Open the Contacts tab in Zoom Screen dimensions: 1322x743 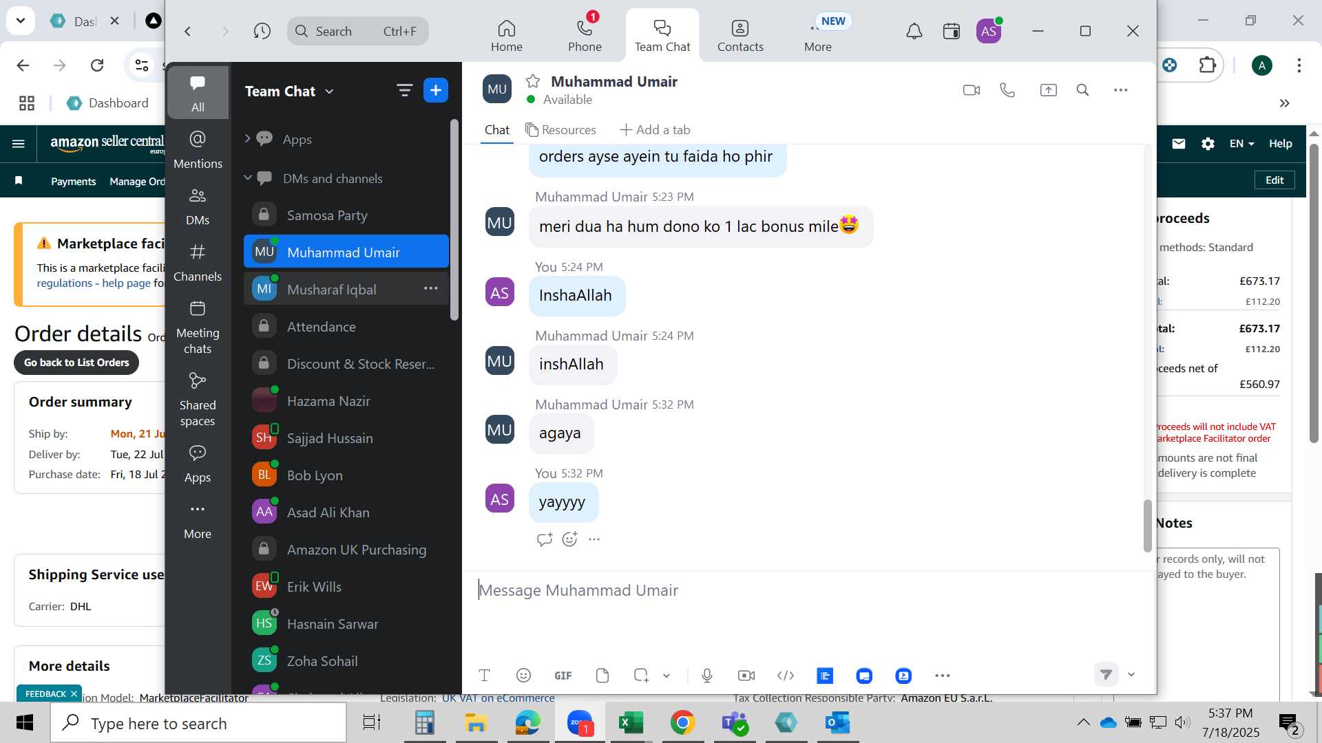tap(740, 36)
